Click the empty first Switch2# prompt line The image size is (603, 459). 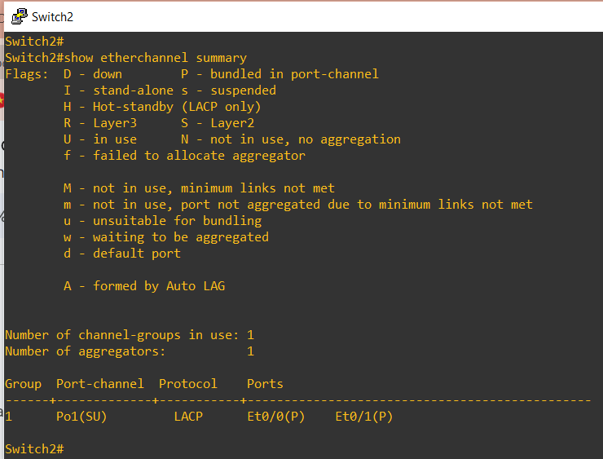pyautogui.click(x=34, y=41)
